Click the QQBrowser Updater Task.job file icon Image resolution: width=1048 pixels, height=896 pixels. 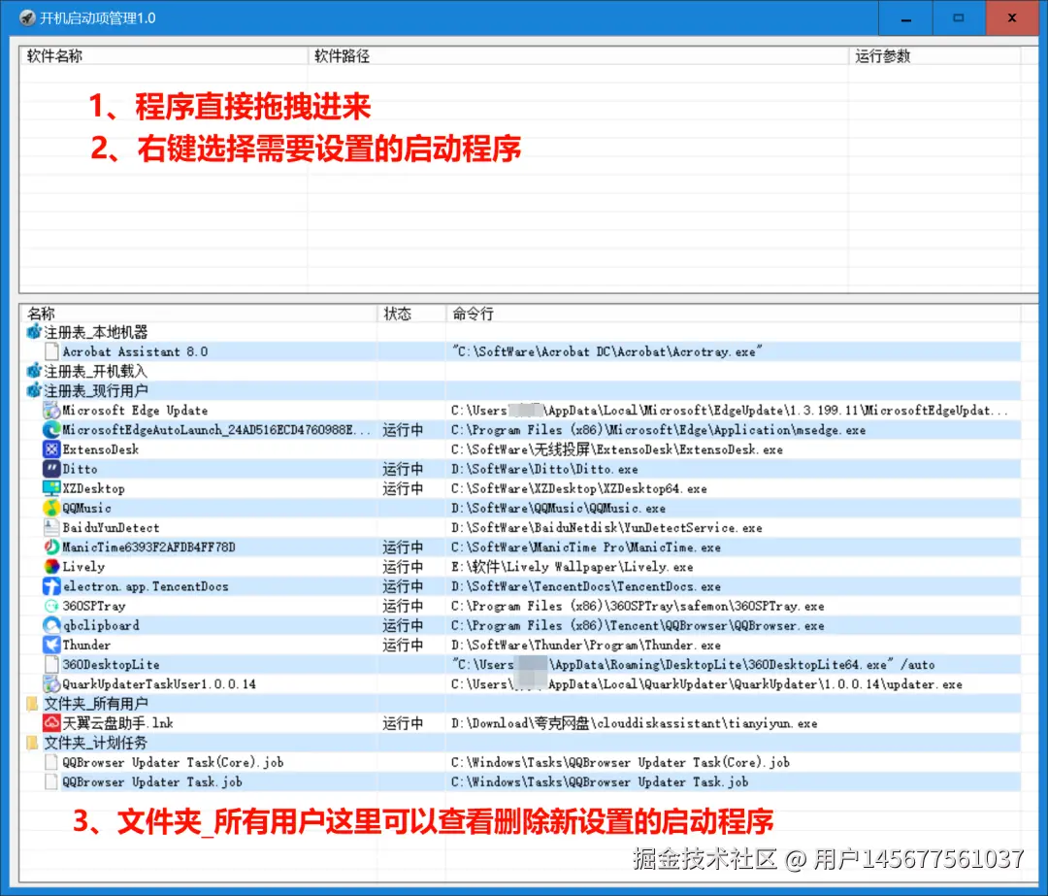pyautogui.click(x=51, y=781)
